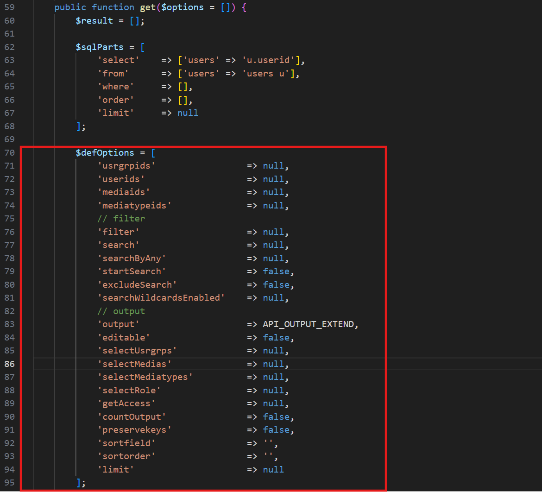Click the API_OUTPUT_EXTEND constant
This screenshot has width=542, height=492.
309,324
